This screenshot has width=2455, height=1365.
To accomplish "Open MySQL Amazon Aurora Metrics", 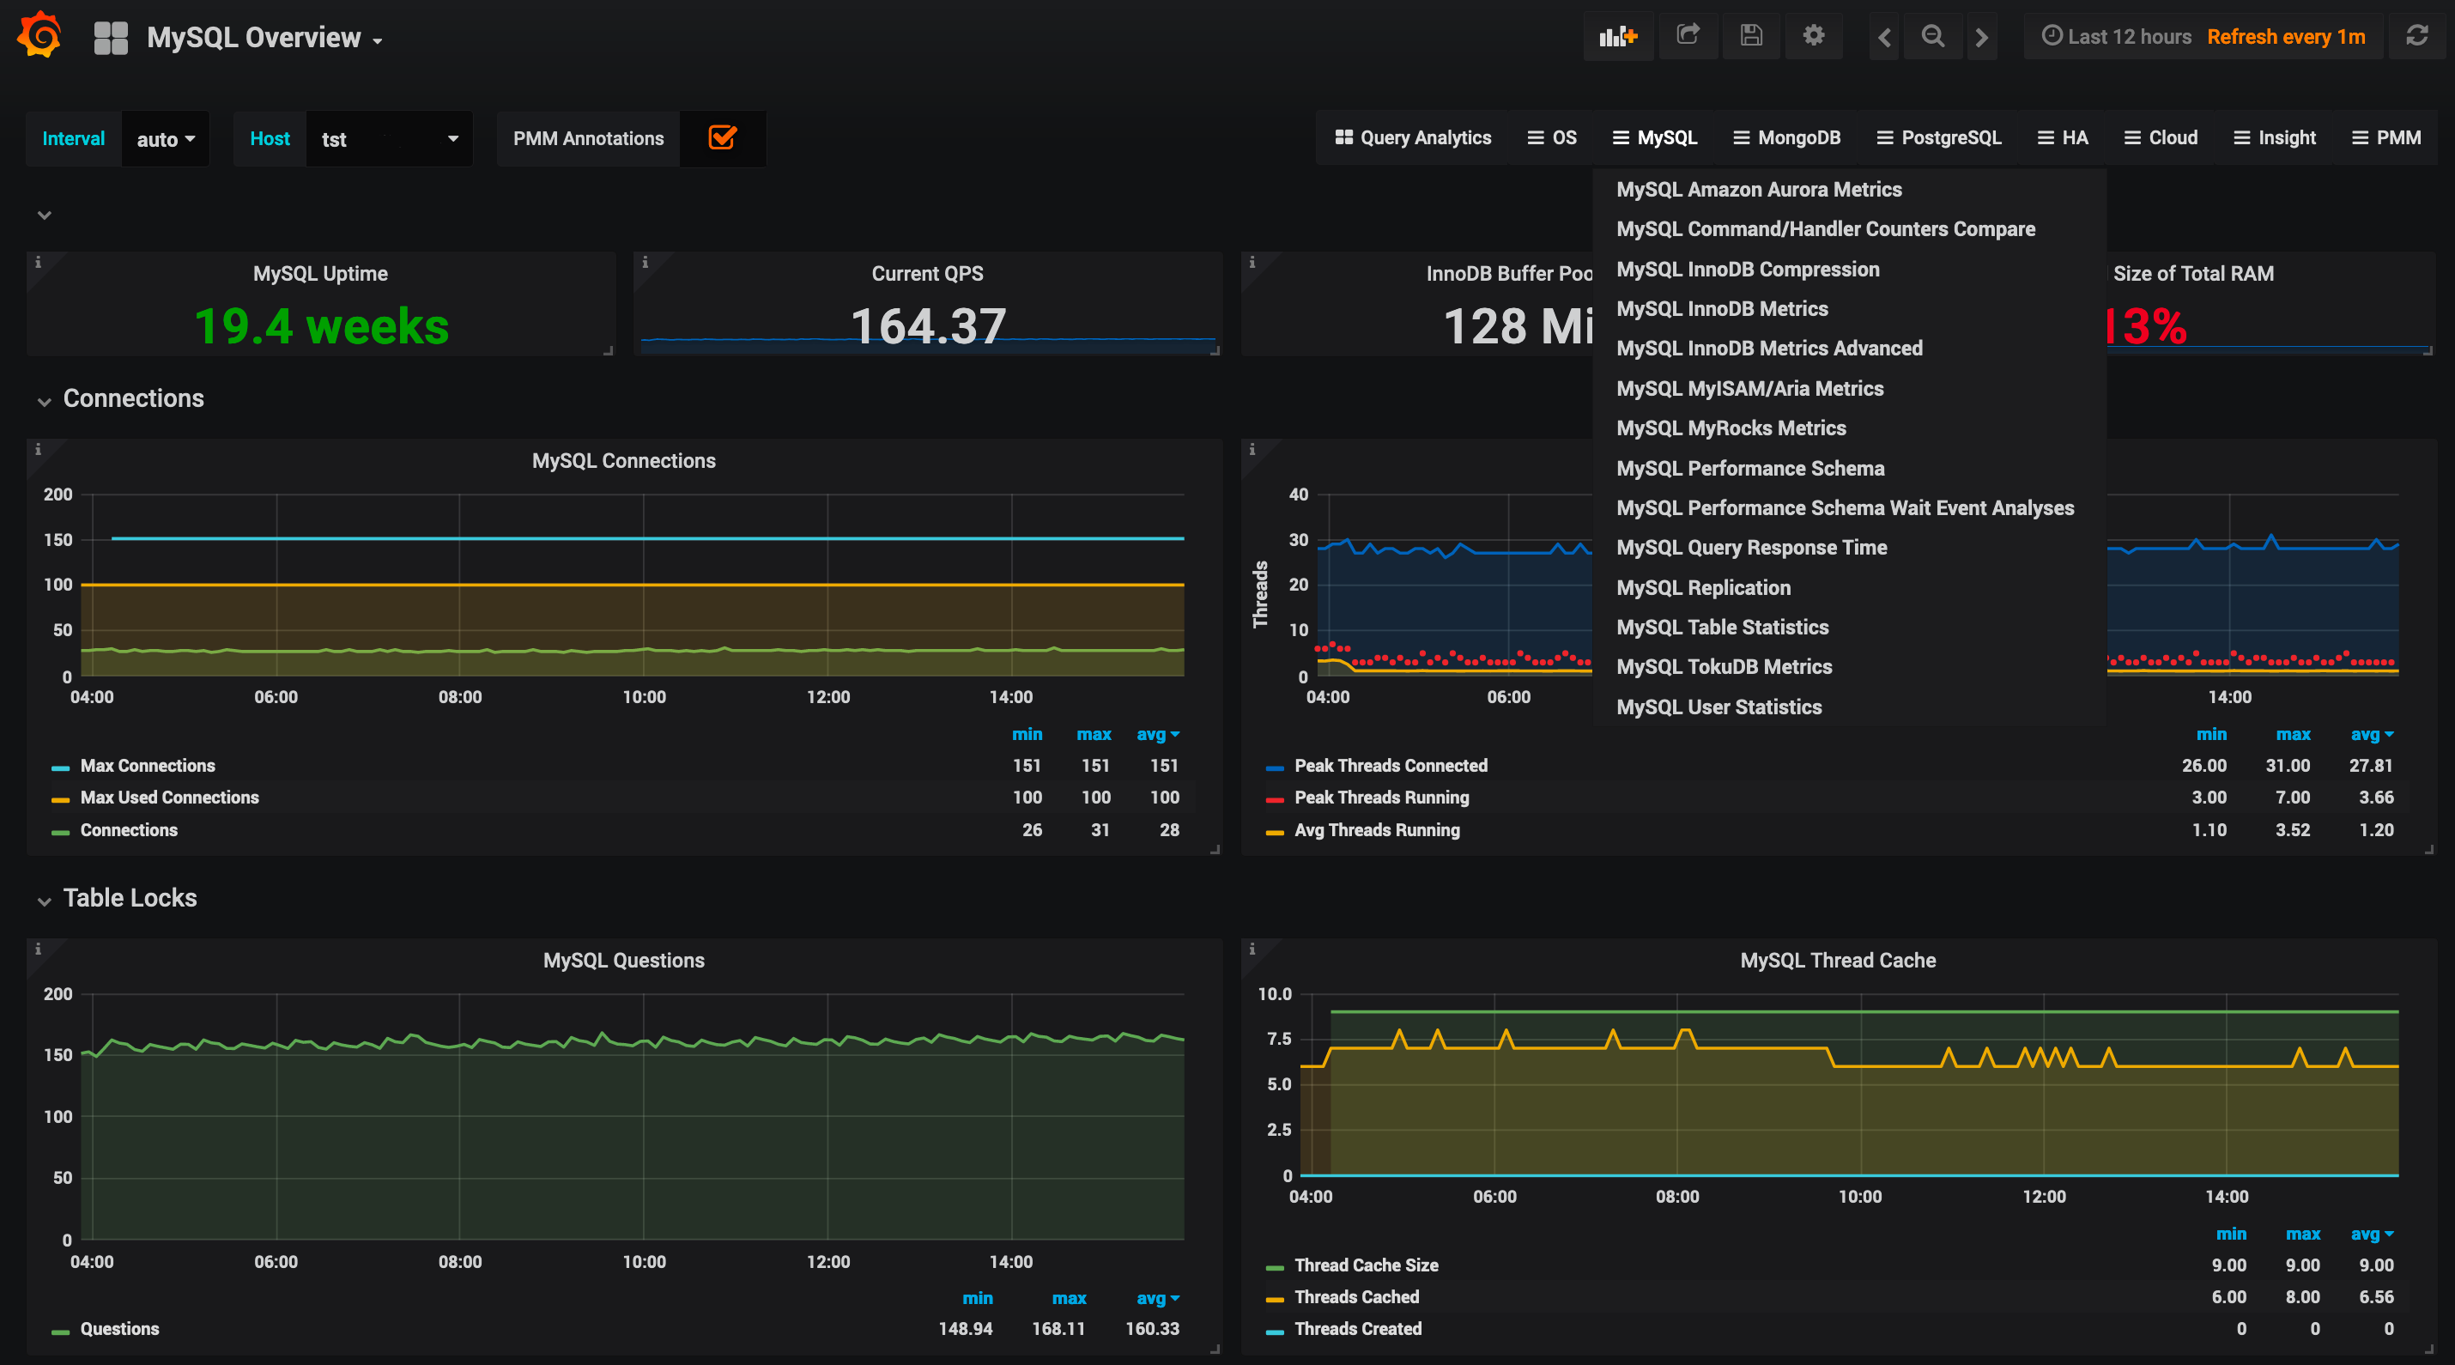I will tap(1758, 190).
